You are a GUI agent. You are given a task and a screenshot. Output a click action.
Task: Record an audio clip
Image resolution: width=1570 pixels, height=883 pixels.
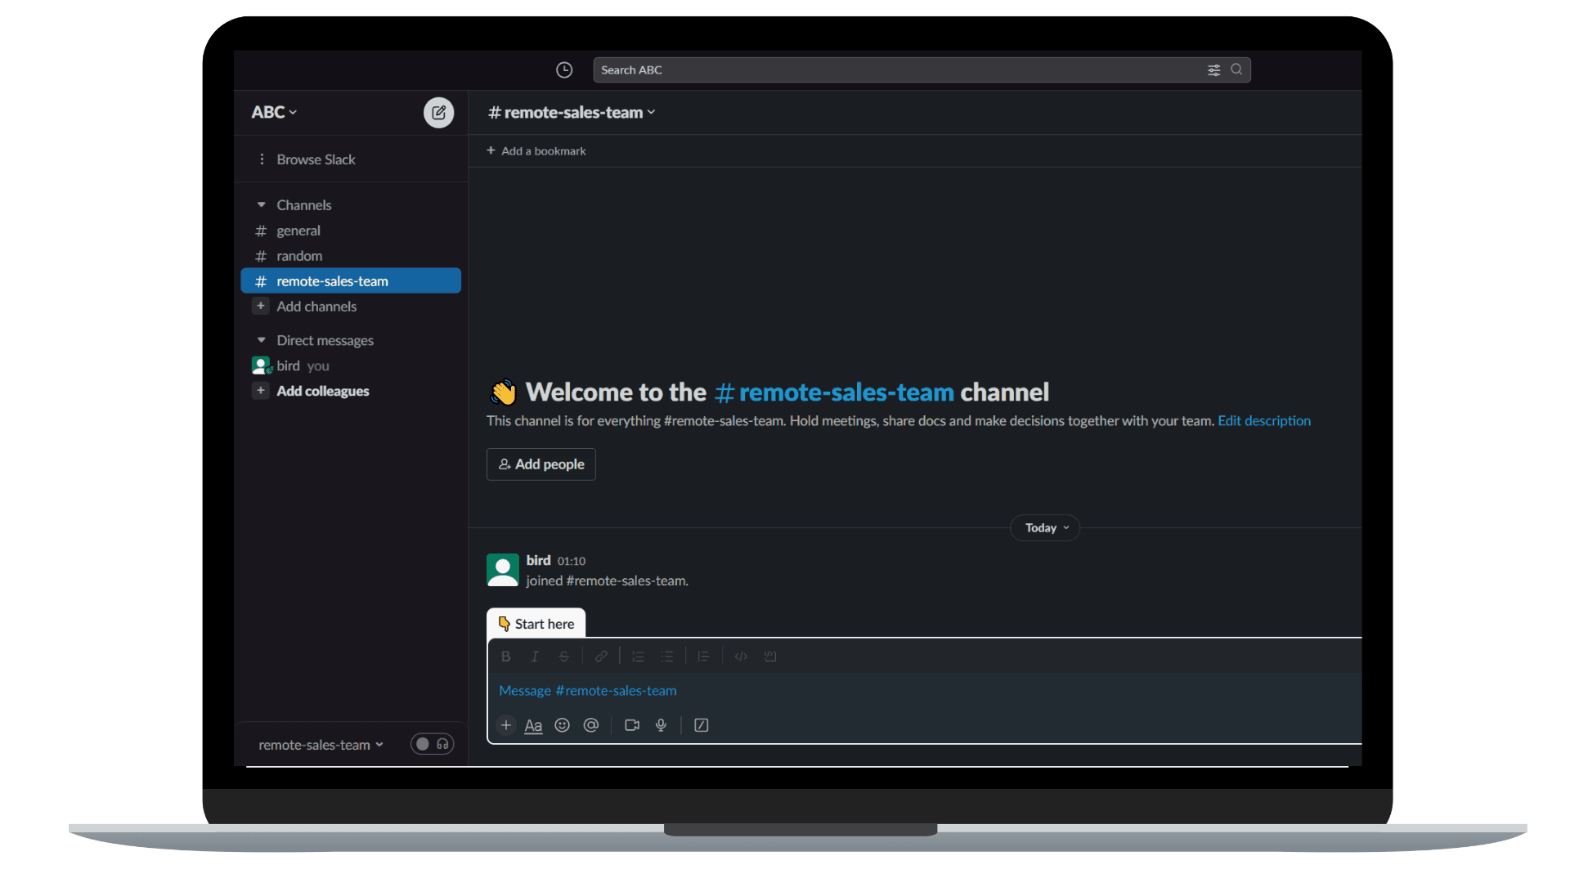[x=661, y=725]
